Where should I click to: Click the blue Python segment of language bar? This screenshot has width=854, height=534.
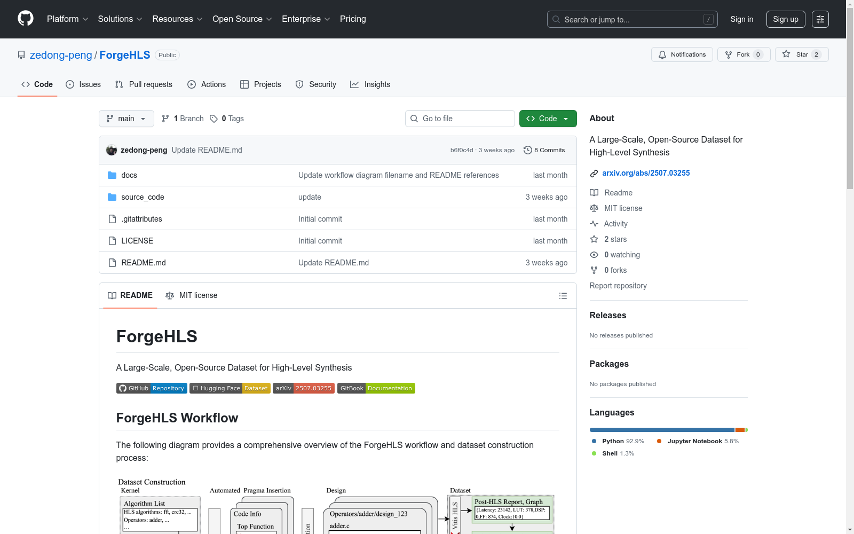pos(662,430)
